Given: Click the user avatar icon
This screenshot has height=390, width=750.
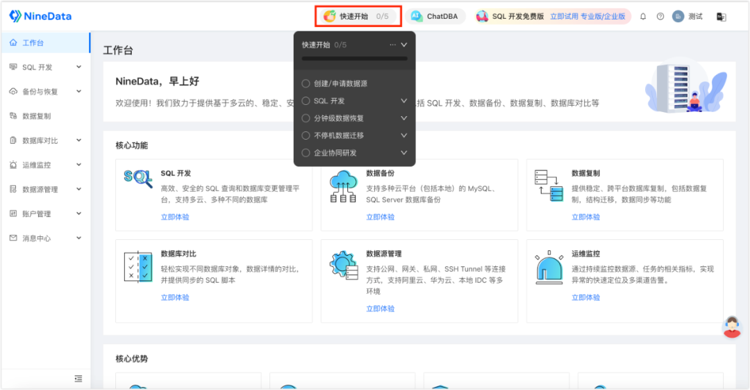Looking at the screenshot, I should tap(678, 16).
